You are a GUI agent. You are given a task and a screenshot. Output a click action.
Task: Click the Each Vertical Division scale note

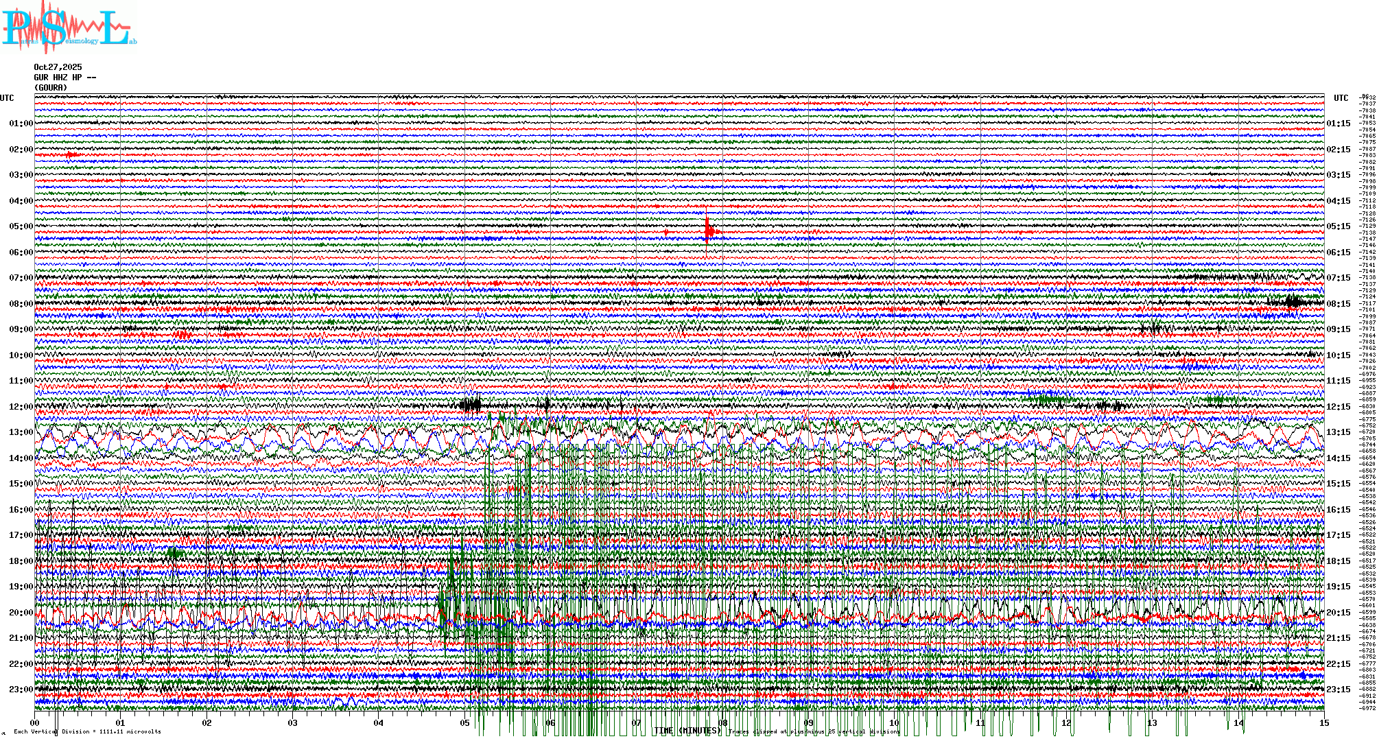pyautogui.click(x=87, y=731)
